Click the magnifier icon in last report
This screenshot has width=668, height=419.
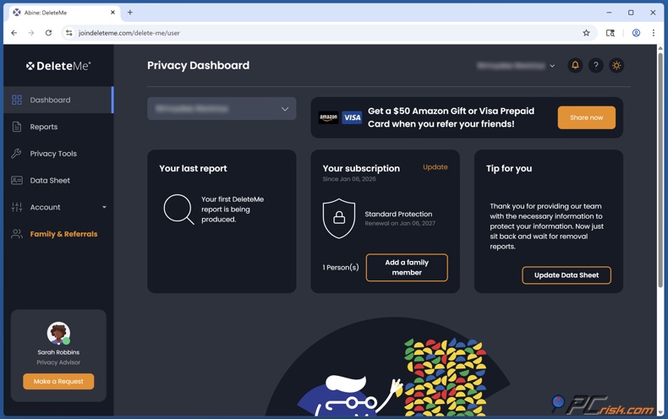[178, 209]
